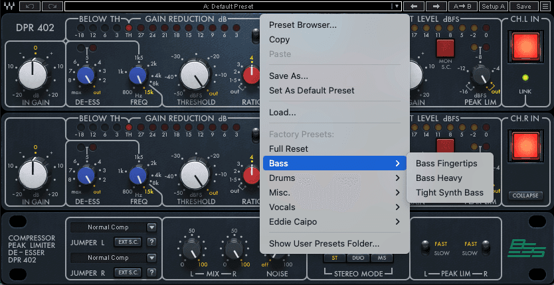Click the EXT S.C. button for Jumper R
Viewport: 554px width, 285px height.
[128, 272]
